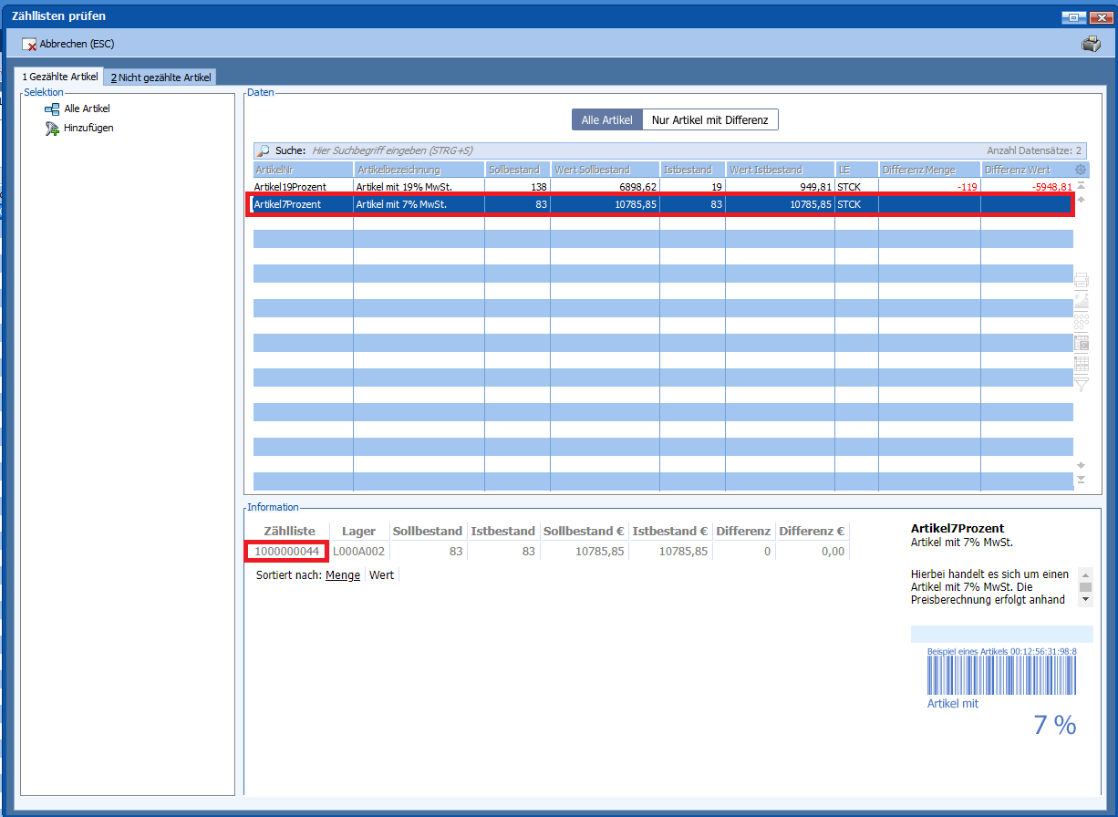Select the Gezählte Artikel tab
The image size is (1118, 817).
60,78
